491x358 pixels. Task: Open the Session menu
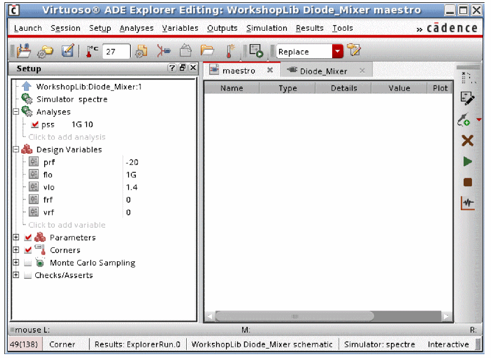(x=65, y=28)
